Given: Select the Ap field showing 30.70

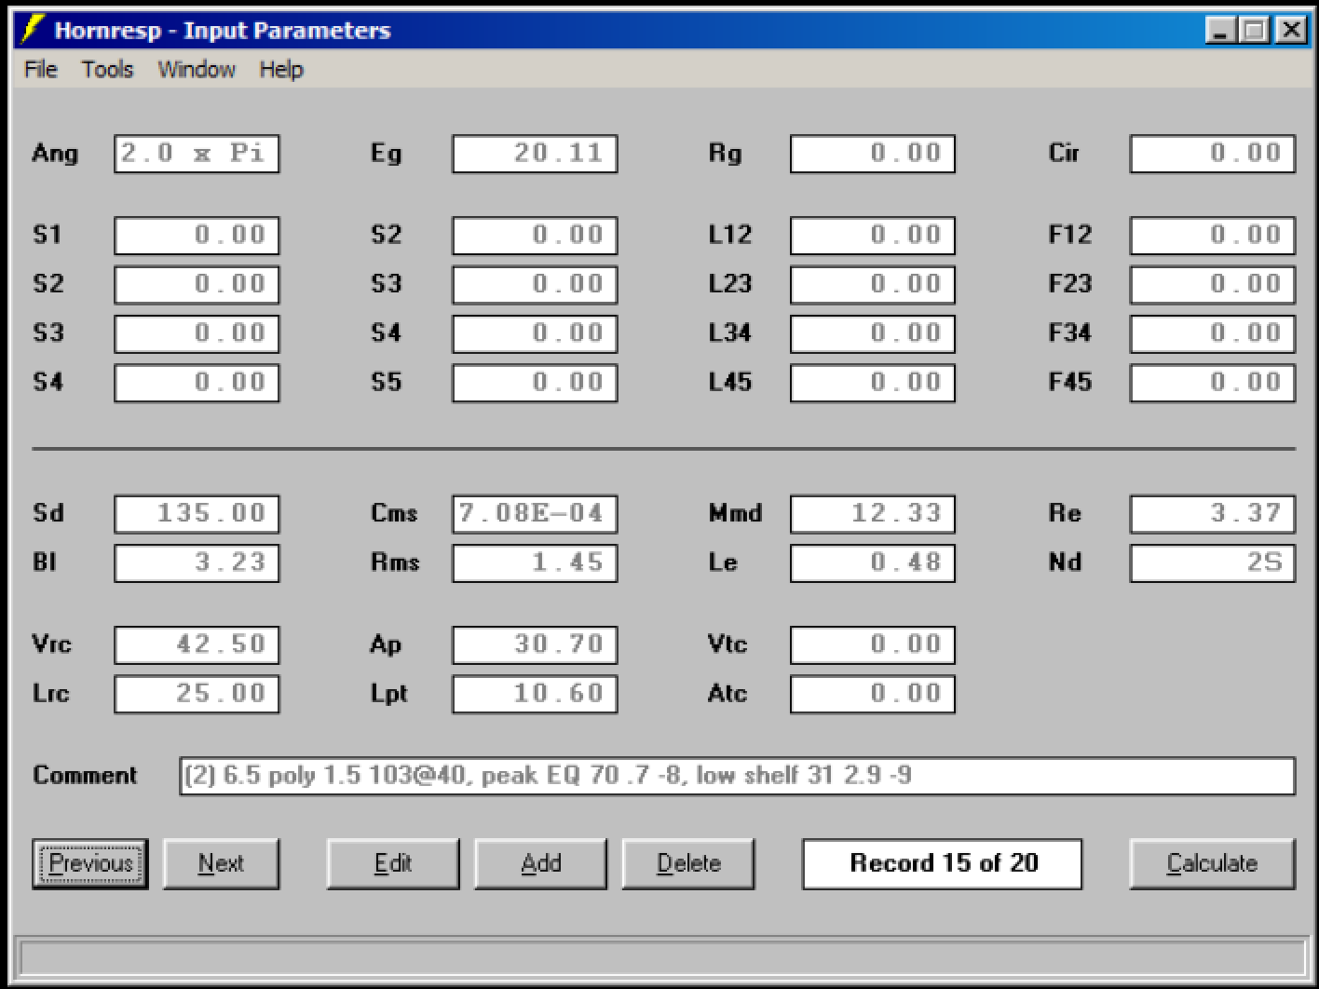Looking at the screenshot, I should (x=535, y=644).
